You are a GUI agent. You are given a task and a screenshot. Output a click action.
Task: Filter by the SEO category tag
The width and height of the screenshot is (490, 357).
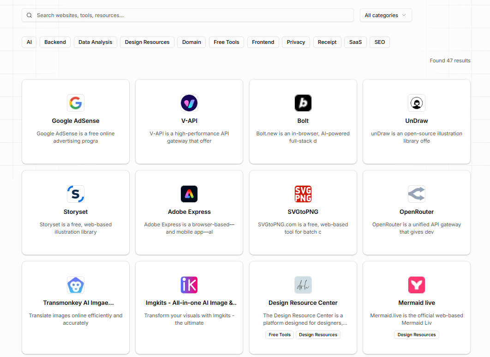[380, 42]
